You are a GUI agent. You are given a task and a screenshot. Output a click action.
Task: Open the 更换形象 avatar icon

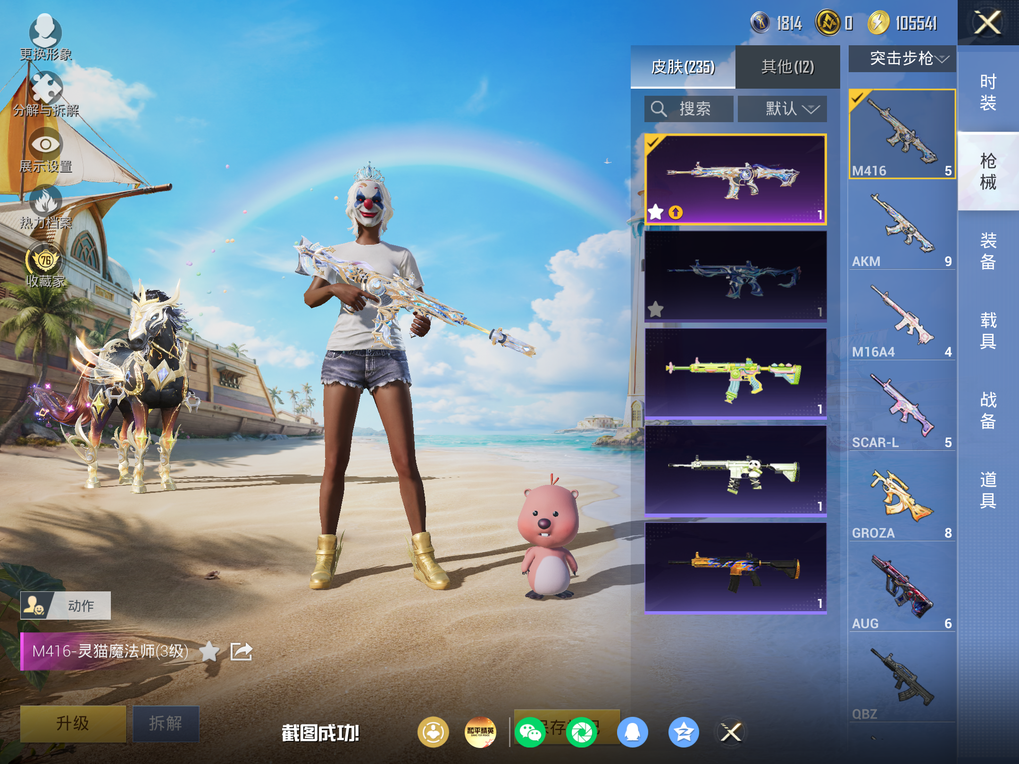tap(45, 31)
